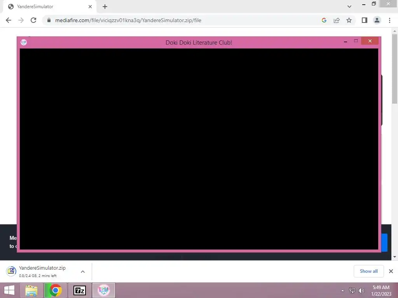
Task: Click the blue button behind the game window
Action: (x=384, y=243)
